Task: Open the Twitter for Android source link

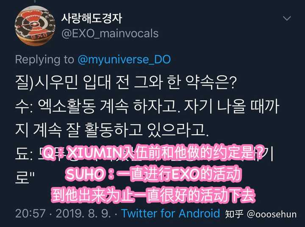Action: point(171,213)
